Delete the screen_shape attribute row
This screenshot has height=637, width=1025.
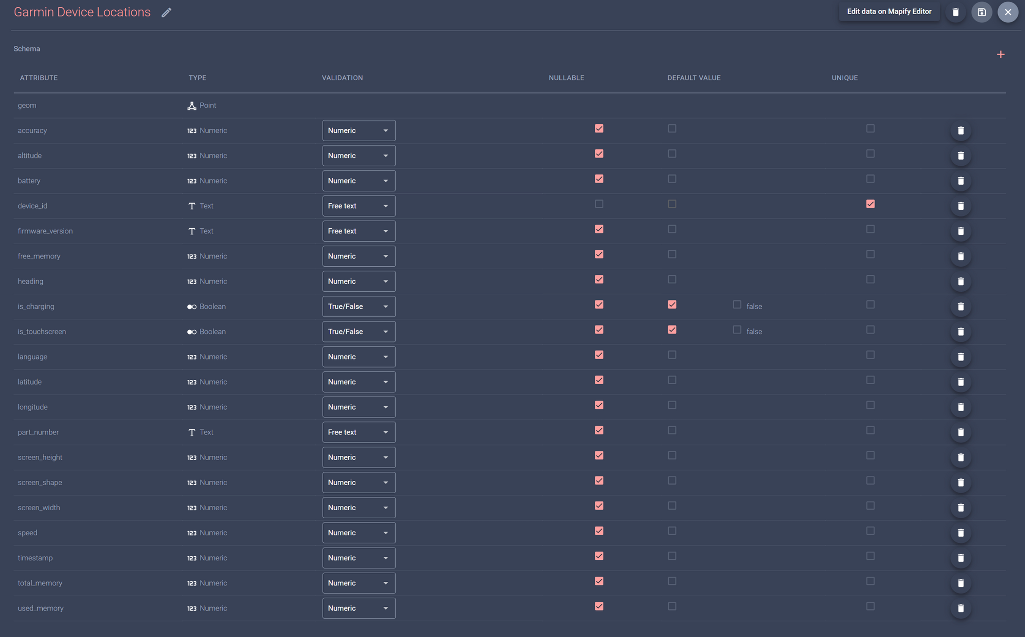[x=961, y=482]
